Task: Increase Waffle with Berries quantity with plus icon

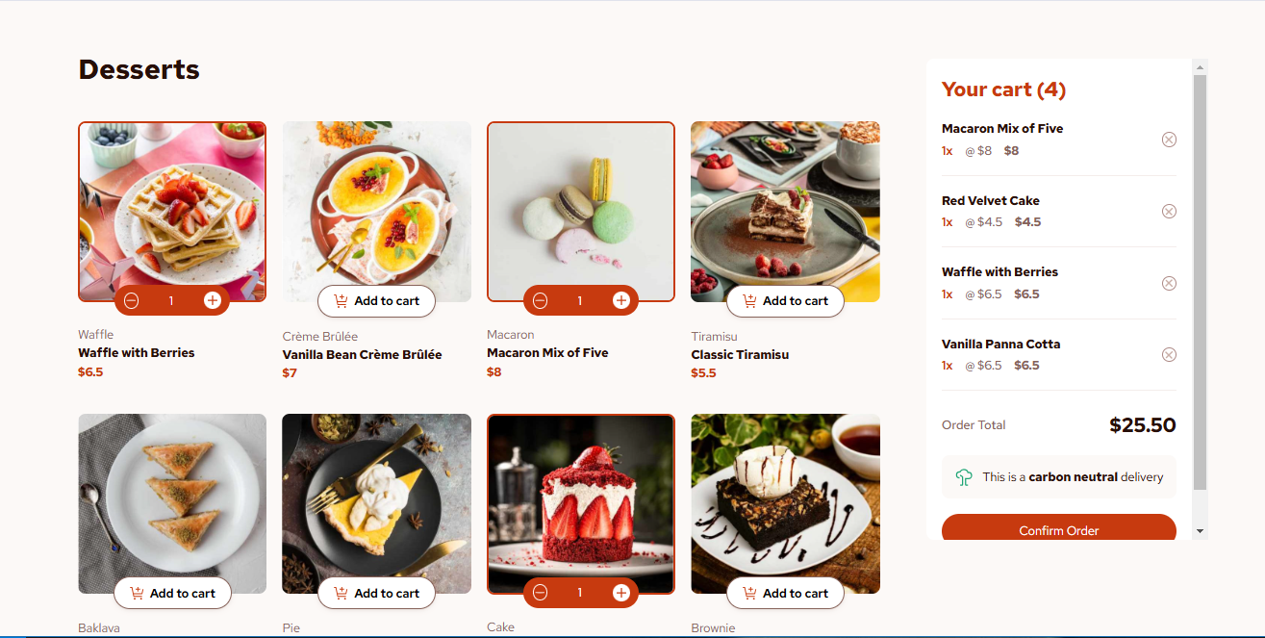Action: (x=213, y=301)
